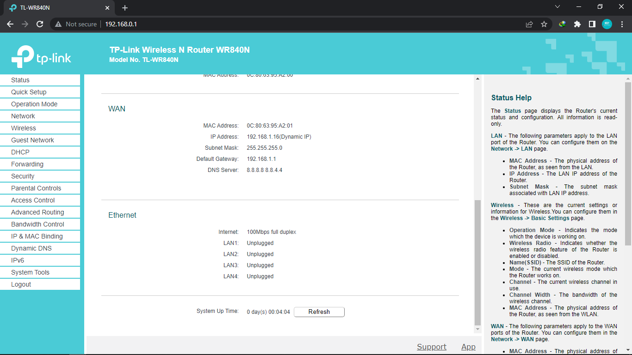632x355 pixels.
Task: Select the subnet mask 255.255.255.0
Action: coord(264,148)
